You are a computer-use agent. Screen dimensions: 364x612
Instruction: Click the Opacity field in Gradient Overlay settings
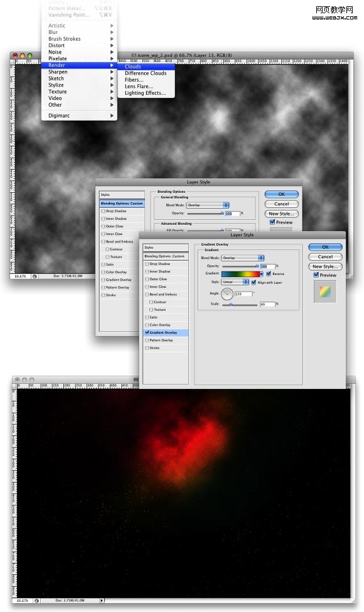(268, 266)
